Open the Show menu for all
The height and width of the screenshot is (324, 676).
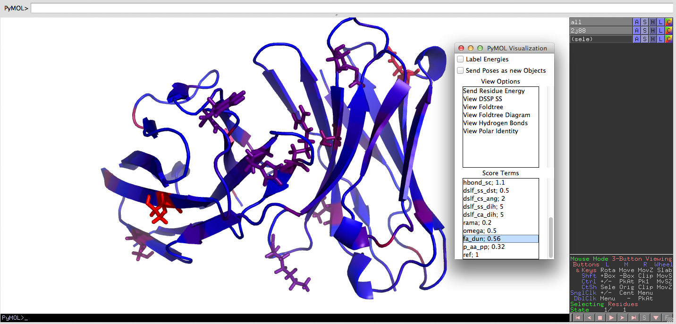645,22
